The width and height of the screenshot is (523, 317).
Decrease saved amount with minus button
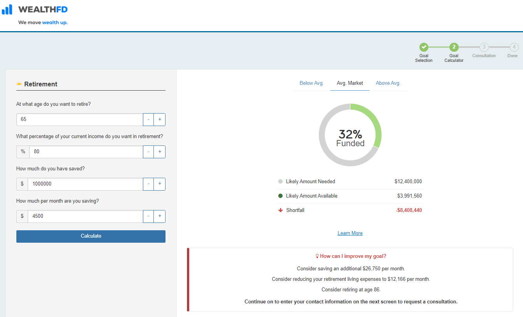click(x=148, y=184)
